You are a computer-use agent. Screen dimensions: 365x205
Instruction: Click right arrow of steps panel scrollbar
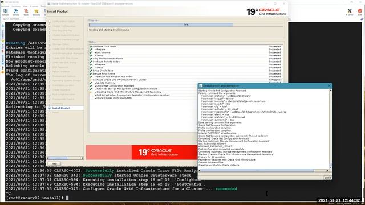click(82, 158)
